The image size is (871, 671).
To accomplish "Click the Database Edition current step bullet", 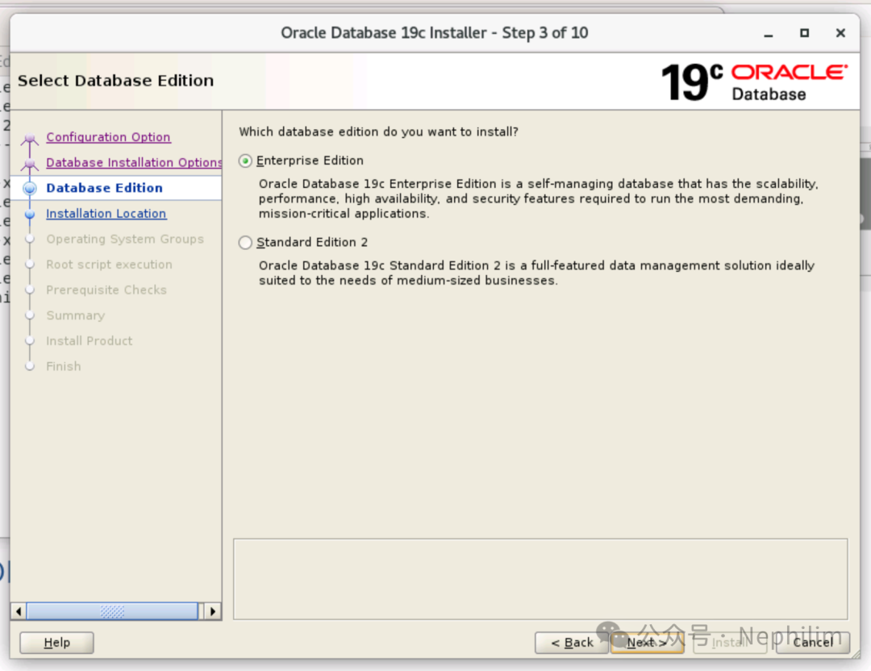I will tap(30, 188).
